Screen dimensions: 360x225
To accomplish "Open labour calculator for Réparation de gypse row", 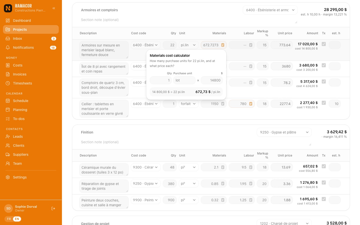I will (251, 183).
